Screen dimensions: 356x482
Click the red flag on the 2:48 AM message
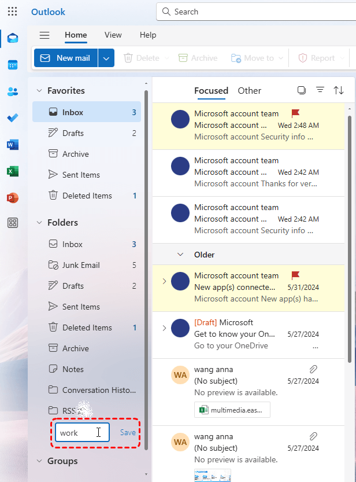pyautogui.click(x=295, y=113)
